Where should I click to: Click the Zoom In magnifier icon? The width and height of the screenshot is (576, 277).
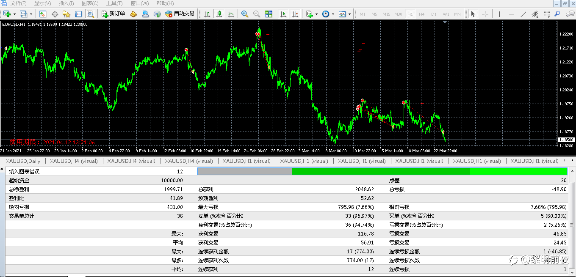tap(244, 14)
